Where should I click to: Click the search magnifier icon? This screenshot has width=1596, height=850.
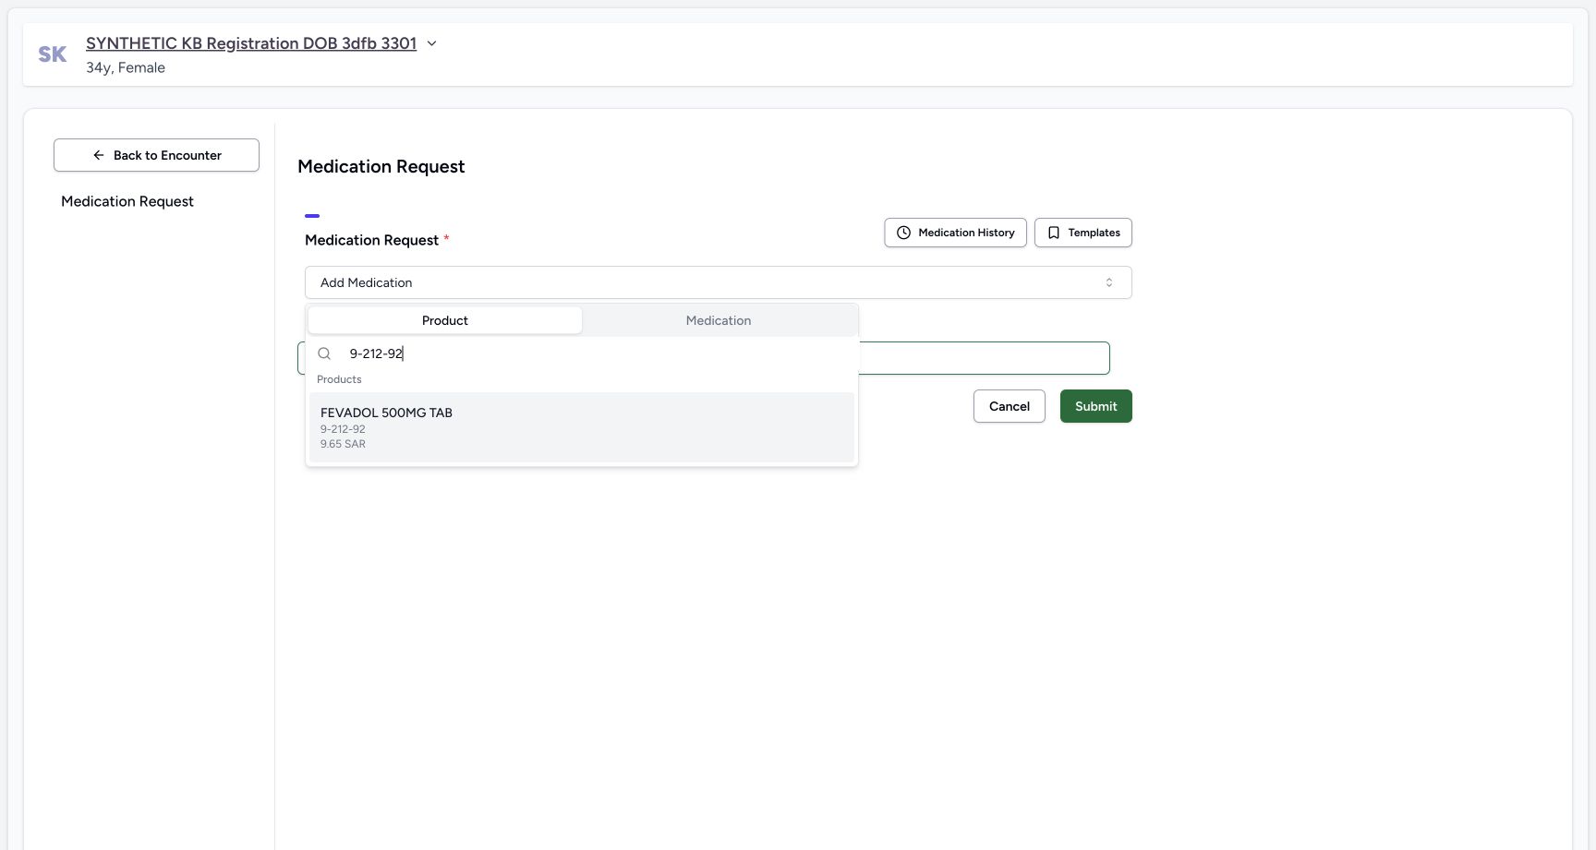pos(324,353)
